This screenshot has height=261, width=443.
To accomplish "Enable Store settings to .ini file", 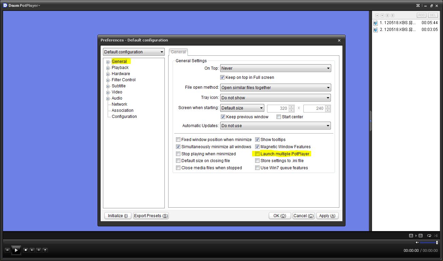I will 257,161.
